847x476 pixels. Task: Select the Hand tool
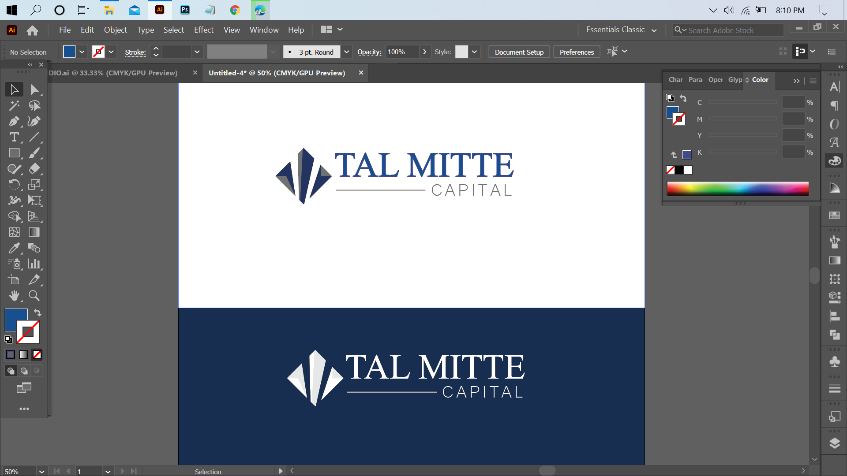click(x=15, y=296)
